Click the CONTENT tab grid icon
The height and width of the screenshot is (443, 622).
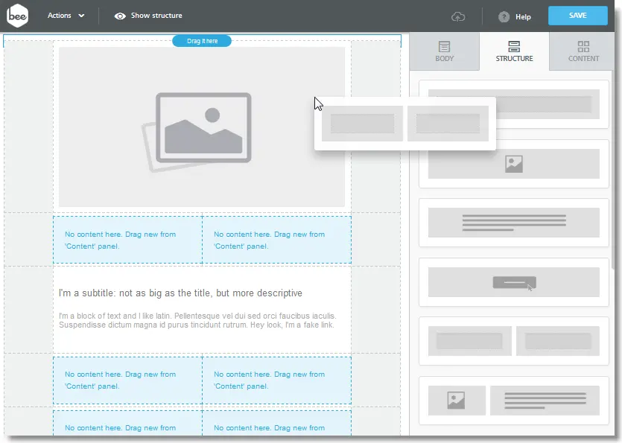583,46
